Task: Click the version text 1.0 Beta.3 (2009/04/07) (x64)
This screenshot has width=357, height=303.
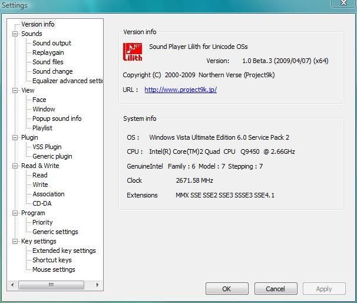Action: tap(285, 61)
